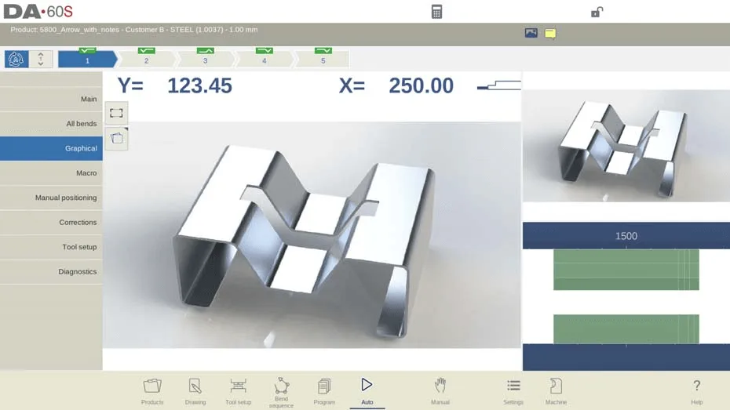Open the Macro view
Screen dimensions: 730x410
[51, 173]
